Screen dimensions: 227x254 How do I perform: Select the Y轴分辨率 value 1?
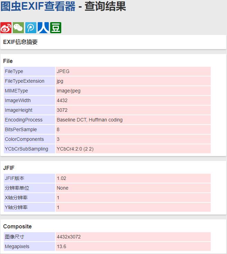pyautogui.click(x=133, y=208)
